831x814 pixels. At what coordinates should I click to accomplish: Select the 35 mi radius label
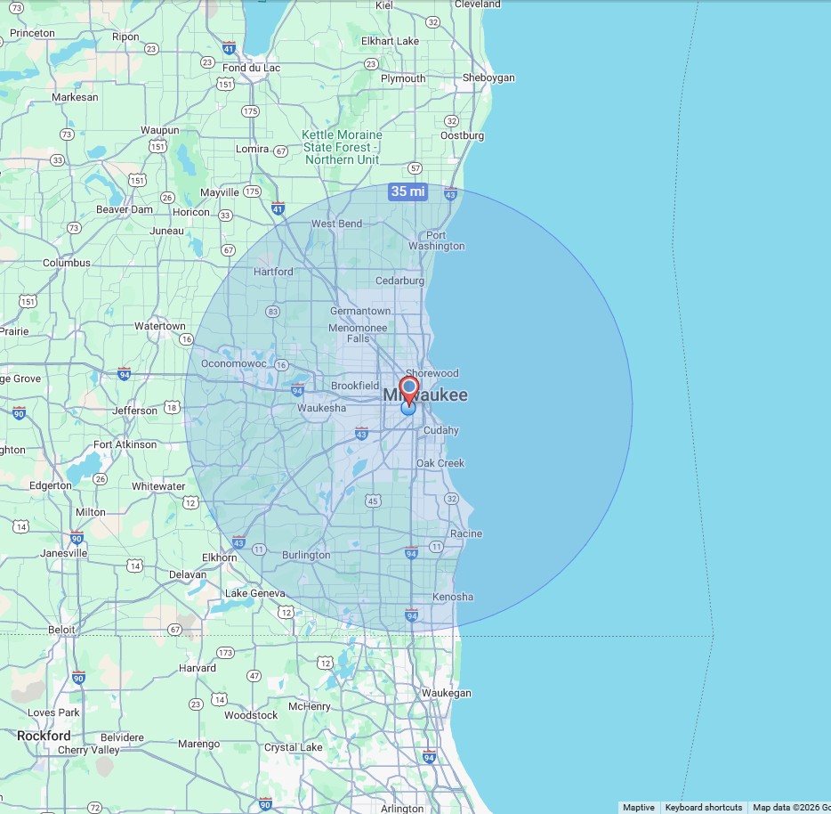click(408, 191)
